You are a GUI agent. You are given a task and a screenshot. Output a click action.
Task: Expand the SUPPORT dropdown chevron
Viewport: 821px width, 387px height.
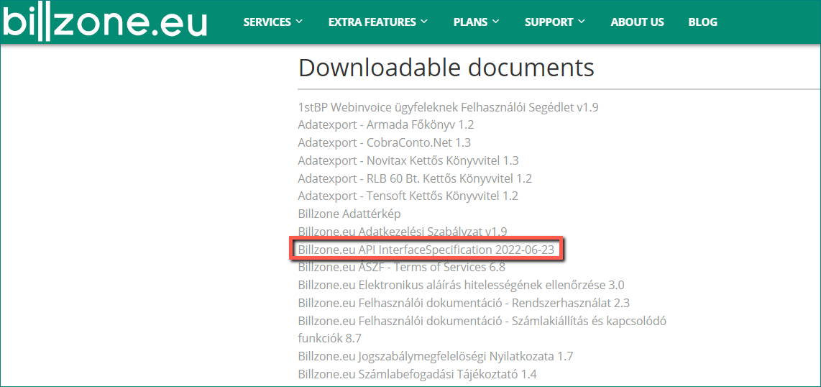coord(581,22)
